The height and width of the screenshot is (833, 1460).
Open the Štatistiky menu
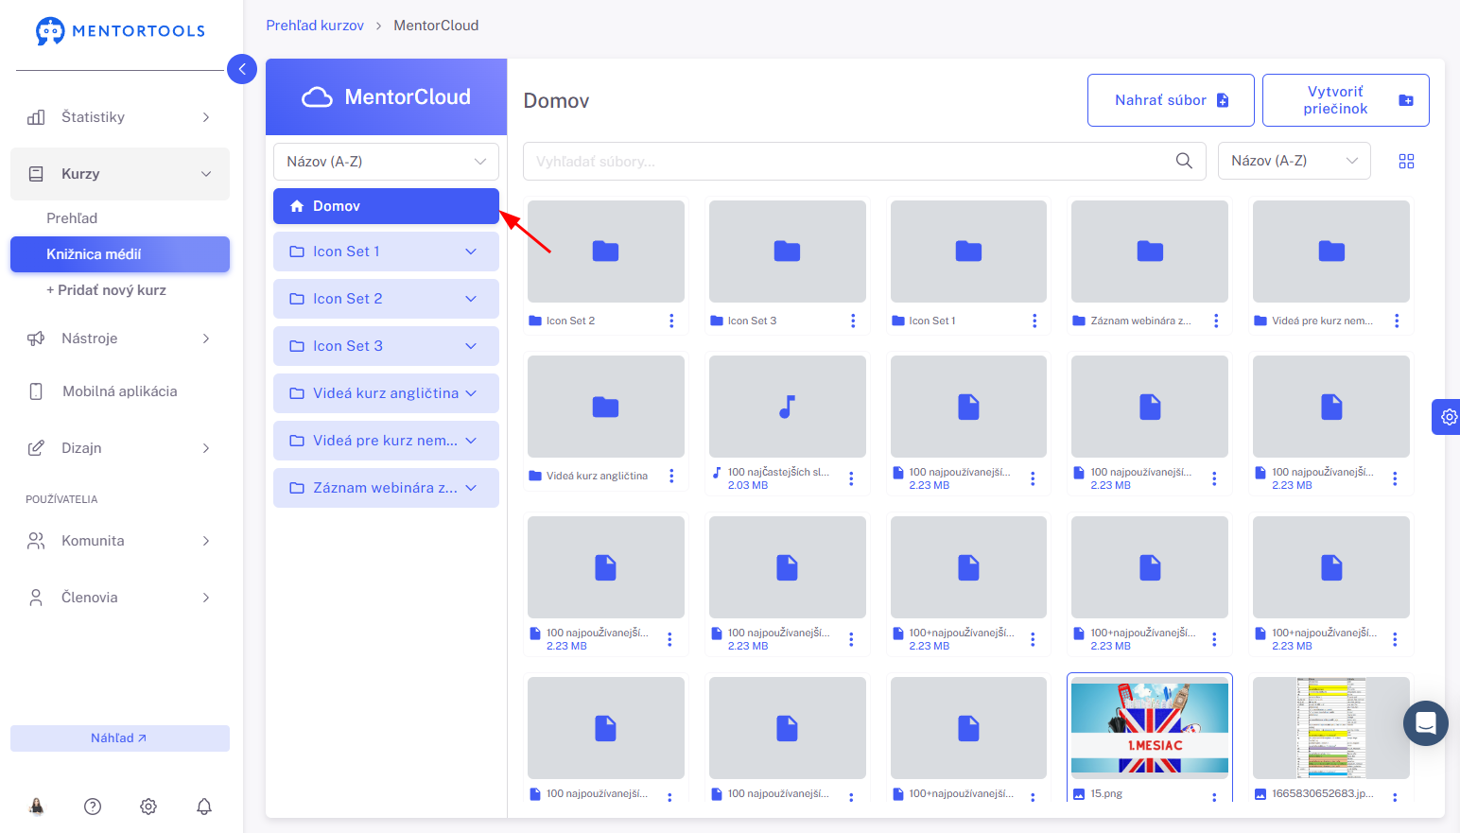[120, 117]
